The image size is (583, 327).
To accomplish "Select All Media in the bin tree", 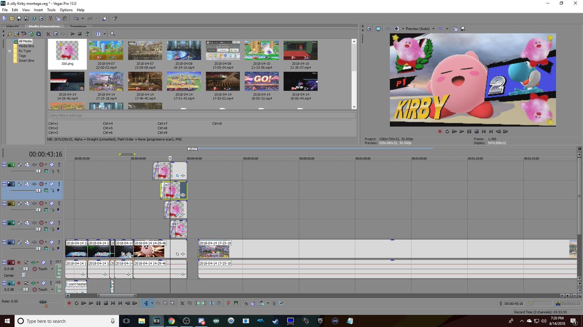I will [x=25, y=41].
